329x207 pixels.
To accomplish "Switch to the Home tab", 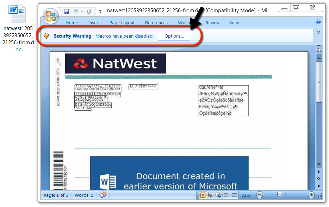I will (x=72, y=22).
